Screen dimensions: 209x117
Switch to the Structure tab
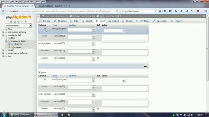click(x=60, y=21)
